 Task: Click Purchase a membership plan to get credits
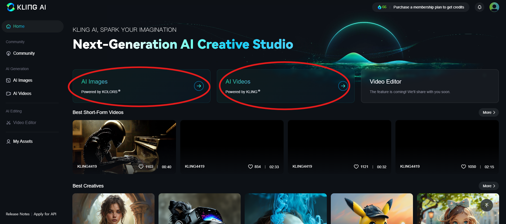[429, 7]
